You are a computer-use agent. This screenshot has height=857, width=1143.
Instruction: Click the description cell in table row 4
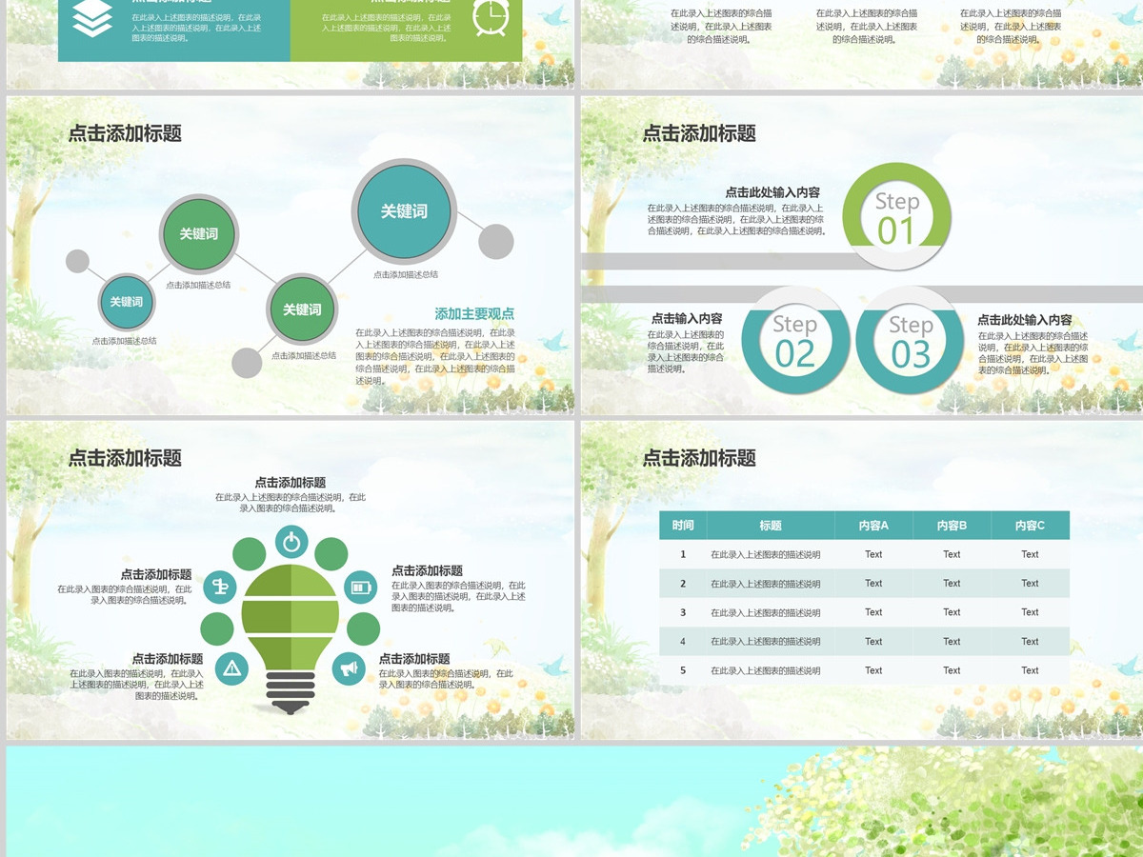pos(771,642)
